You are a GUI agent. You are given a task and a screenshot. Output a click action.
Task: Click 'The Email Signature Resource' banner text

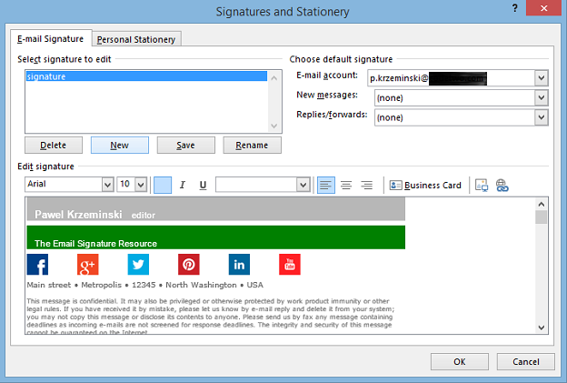click(x=95, y=244)
